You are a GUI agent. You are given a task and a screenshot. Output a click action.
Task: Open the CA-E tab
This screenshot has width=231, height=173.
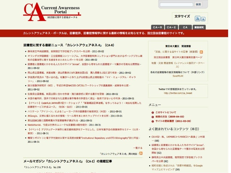pos(171,27)
